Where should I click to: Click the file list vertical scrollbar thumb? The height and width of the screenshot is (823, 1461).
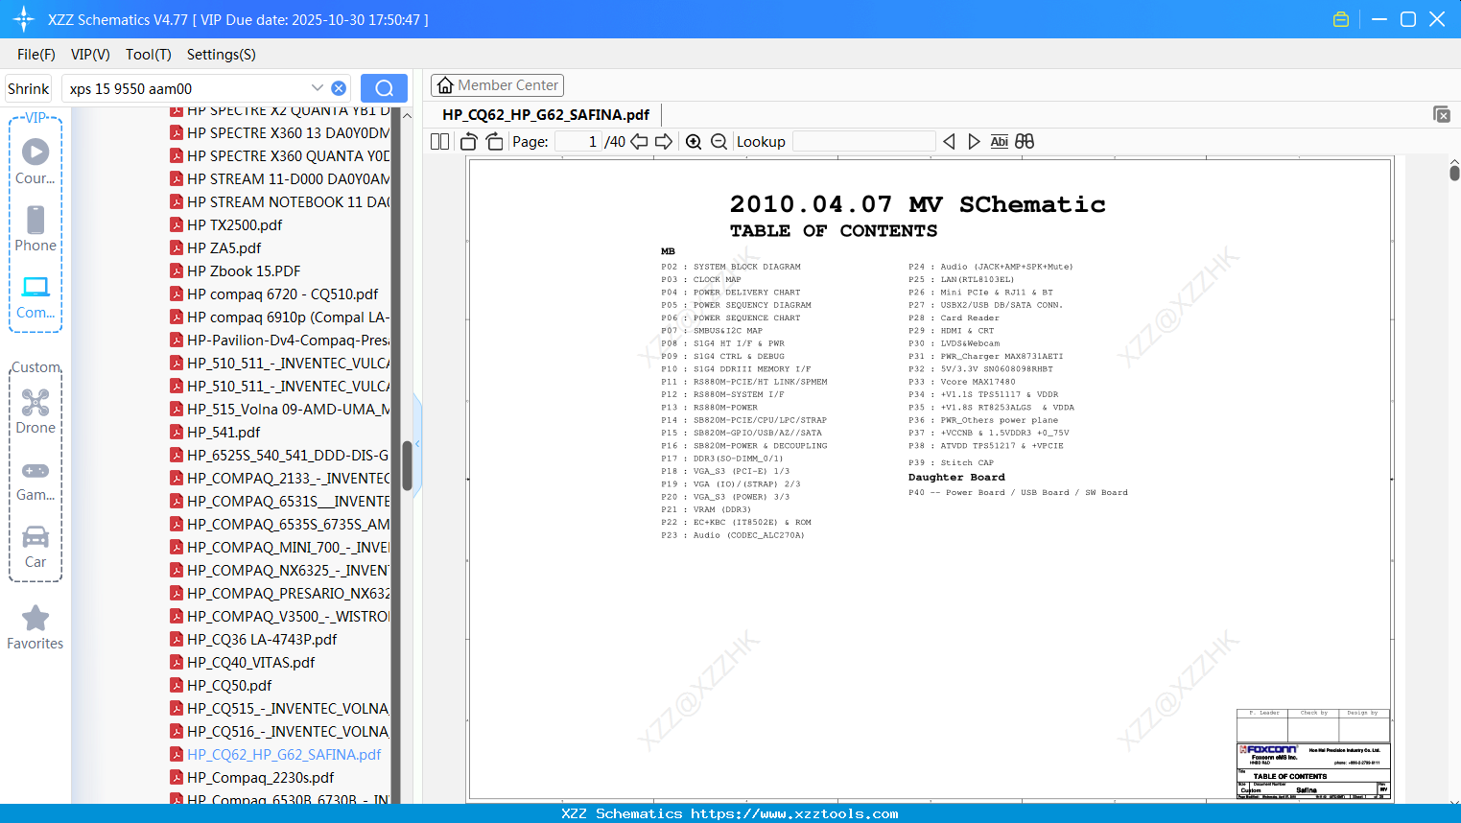point(407,465)
